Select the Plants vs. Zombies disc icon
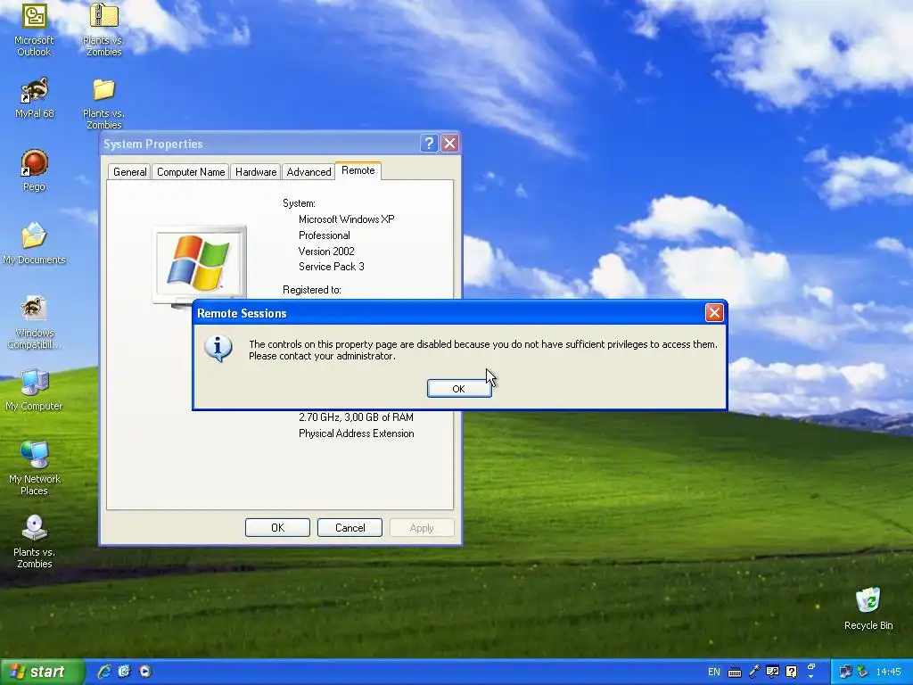Image resolution: width=913 pixels, height=685 pixels. 34,541
